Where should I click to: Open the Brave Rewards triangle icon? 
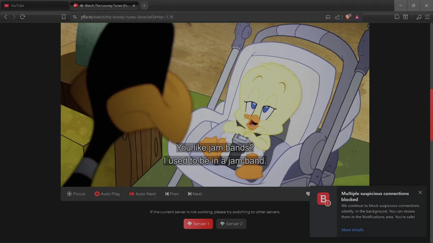pyautogui.click(x=357, y=17)
